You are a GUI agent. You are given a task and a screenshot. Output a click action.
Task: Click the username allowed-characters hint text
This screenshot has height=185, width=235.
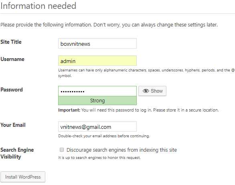point(146,73)
